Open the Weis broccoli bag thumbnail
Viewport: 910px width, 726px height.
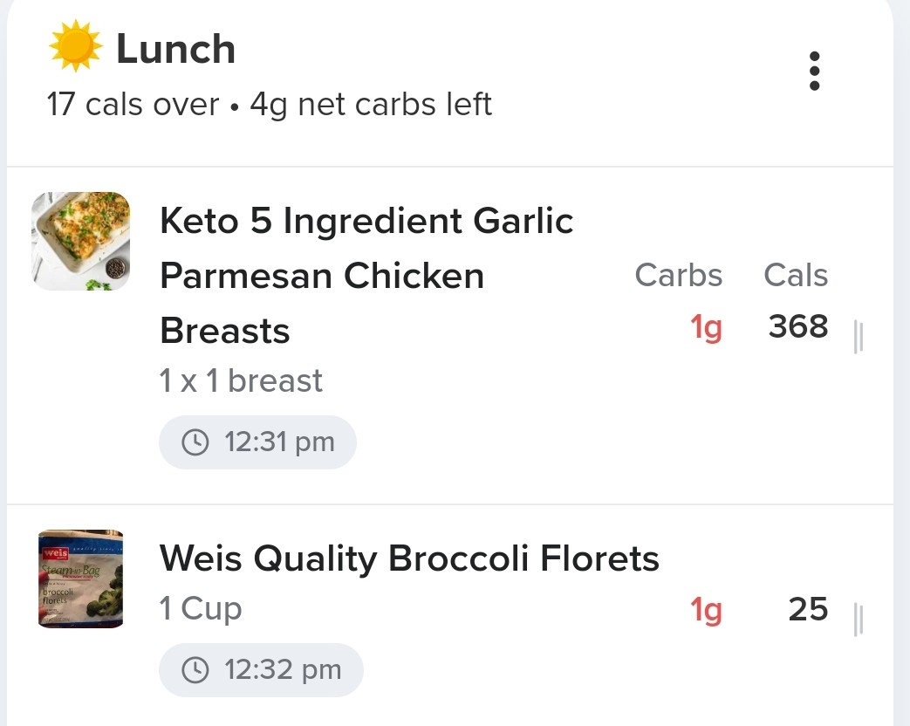[80, 579]
